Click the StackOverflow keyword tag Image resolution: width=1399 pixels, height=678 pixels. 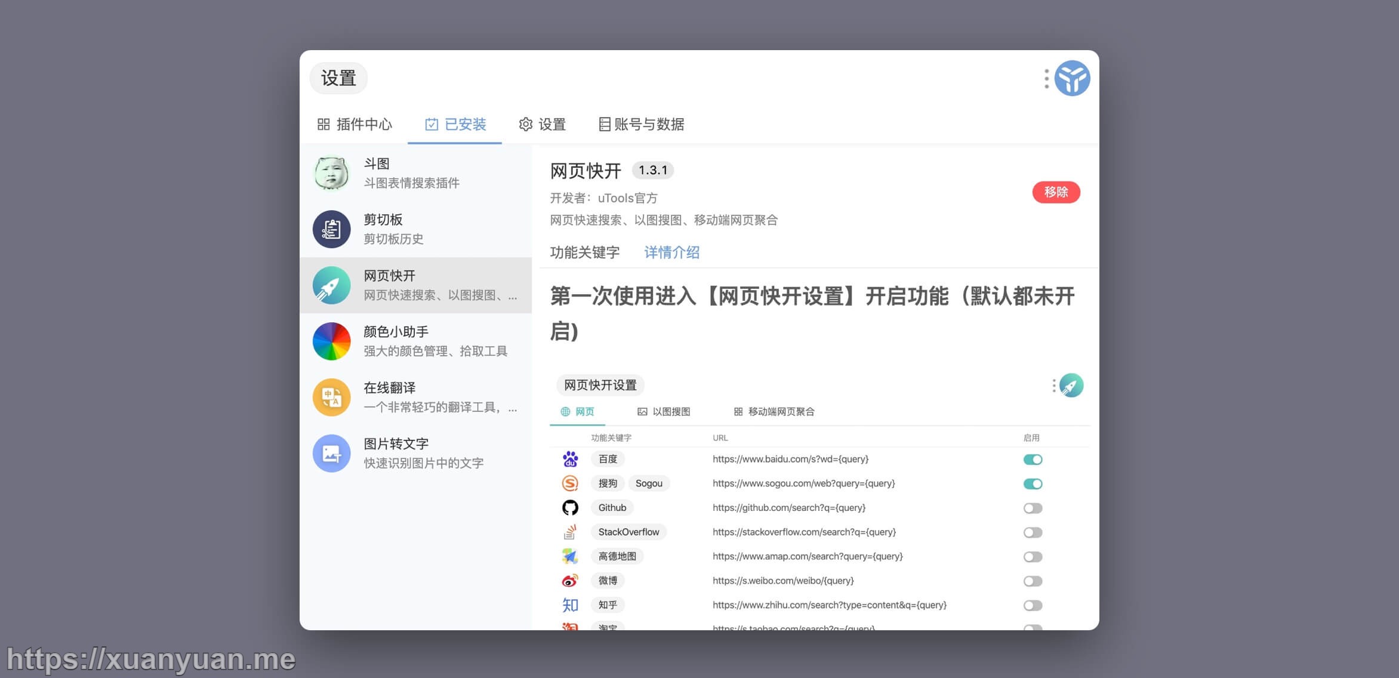click(x=628, y=532)
